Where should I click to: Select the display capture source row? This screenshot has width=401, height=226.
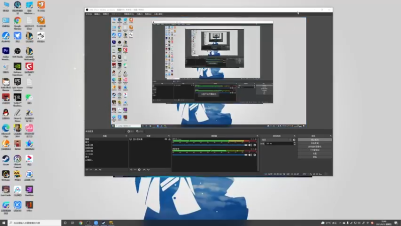point(149,140)
